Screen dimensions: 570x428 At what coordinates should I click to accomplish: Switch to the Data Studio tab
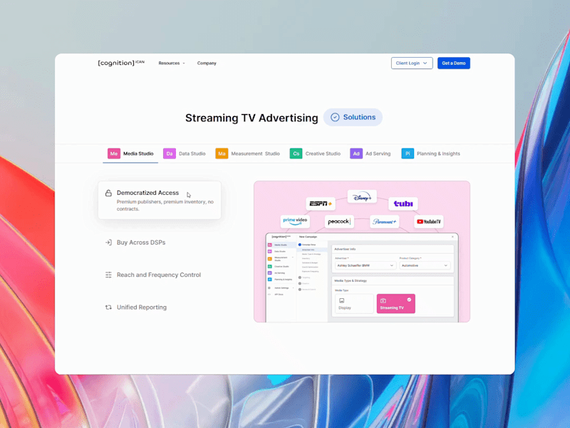[185, 153]
